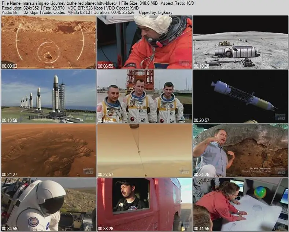The image size is (289, 232).
Task: Click the spacecraft in space frame at 00:20:57
Action: click(x=241, y=96)
